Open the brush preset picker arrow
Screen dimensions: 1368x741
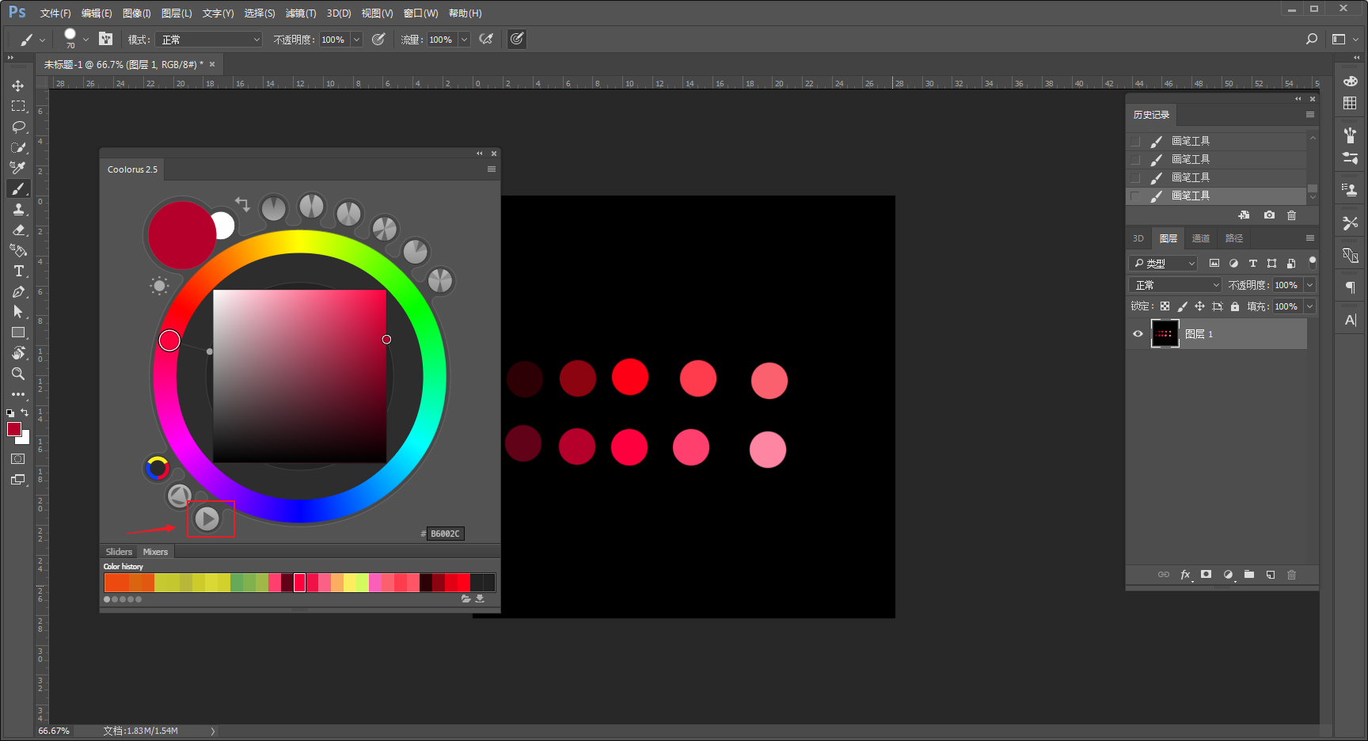(85, 40)
